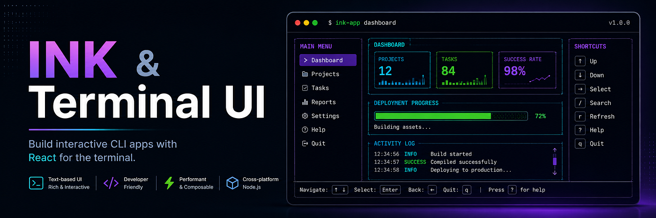Click the Tasks mini bar chart
Viewport: 656px width, 218px height.
pyautogui.click(x=464, y=81)
